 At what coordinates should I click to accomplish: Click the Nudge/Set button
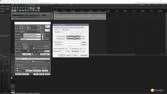(18, 74)
